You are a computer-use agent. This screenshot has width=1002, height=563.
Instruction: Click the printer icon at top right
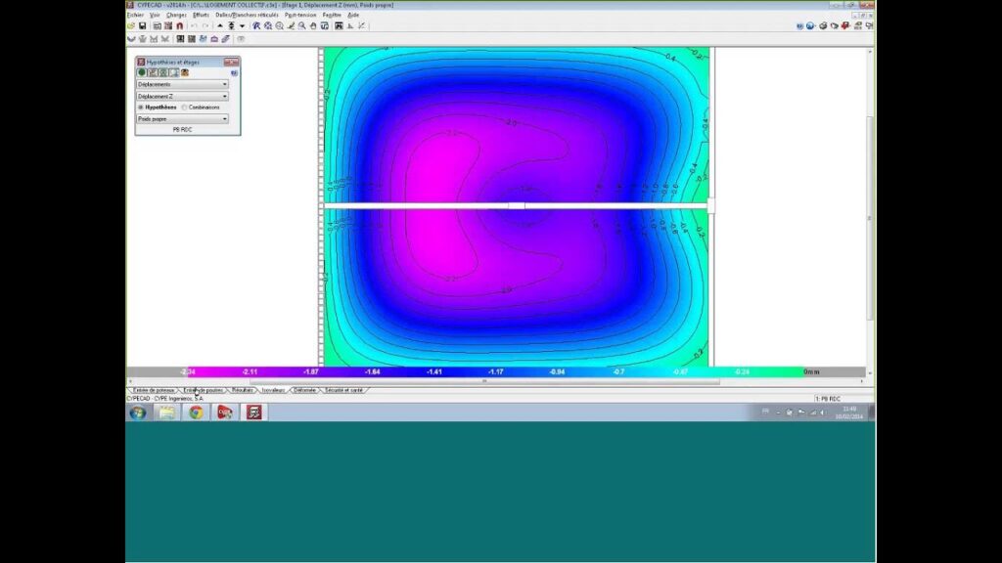point(822,26)
